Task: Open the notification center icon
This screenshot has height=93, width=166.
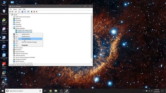Action: click(x=163, y=91)
